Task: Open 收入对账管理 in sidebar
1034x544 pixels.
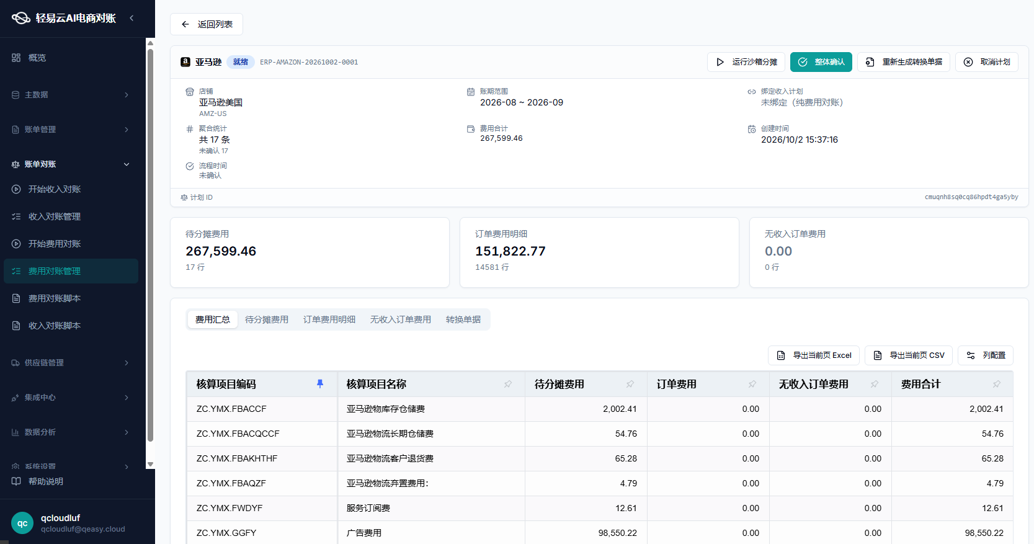Action: click(71, 216)
